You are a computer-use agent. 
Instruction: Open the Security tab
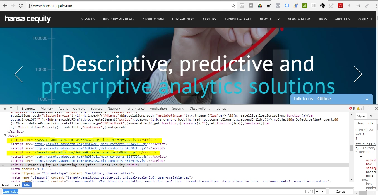178,109
